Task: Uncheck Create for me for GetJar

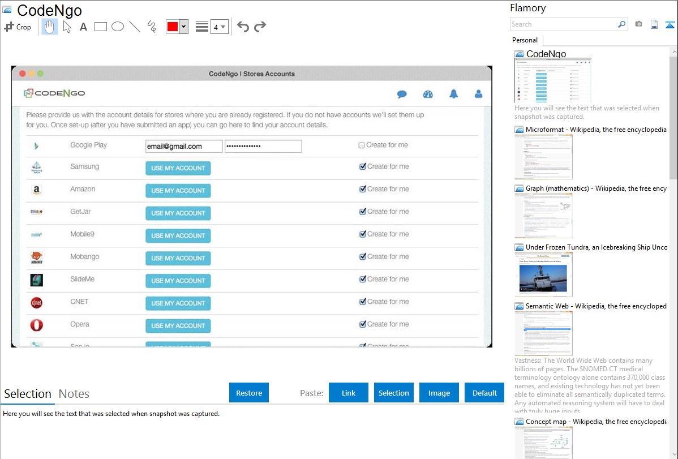Action: pyautogui.click(x=362, y=212)
